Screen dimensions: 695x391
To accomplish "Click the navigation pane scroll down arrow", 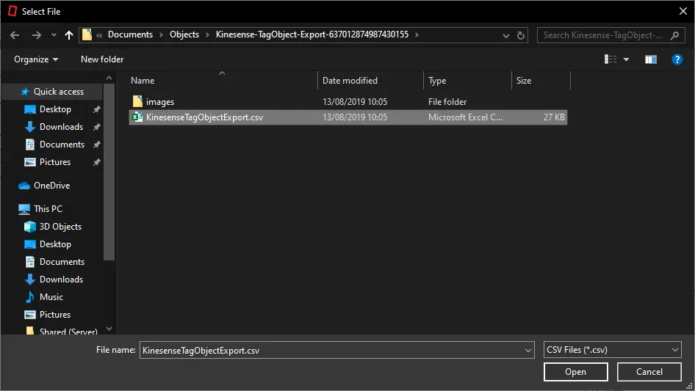I will (109, 329).
